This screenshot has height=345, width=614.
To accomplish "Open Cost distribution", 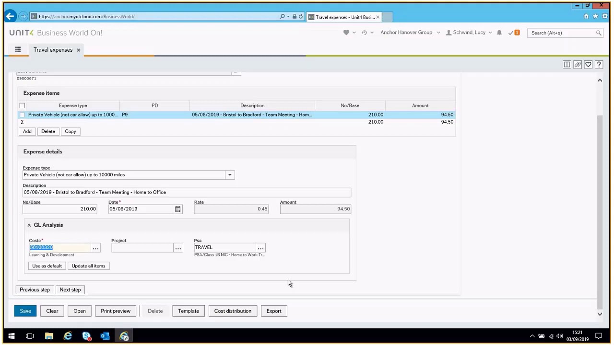I will click(x=233, y=311).
